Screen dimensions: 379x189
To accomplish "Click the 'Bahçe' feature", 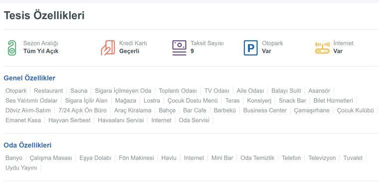I will point(167,110).
